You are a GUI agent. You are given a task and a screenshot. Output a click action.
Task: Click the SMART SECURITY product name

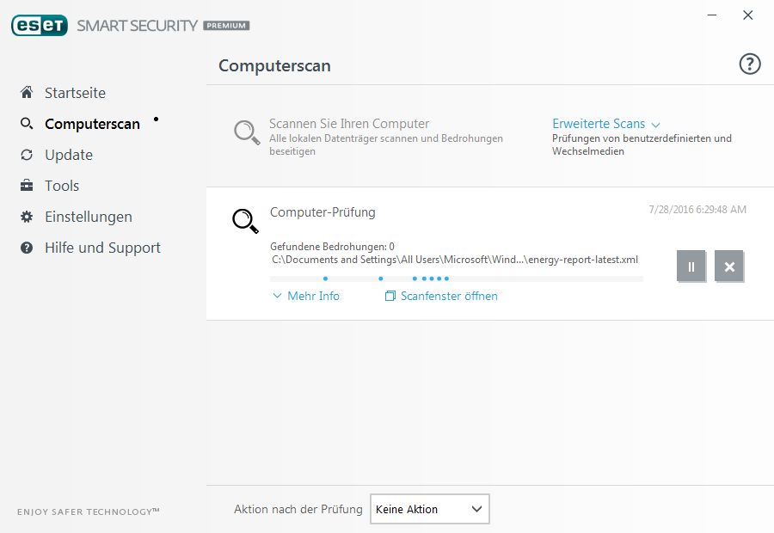[x=138, y=26]
